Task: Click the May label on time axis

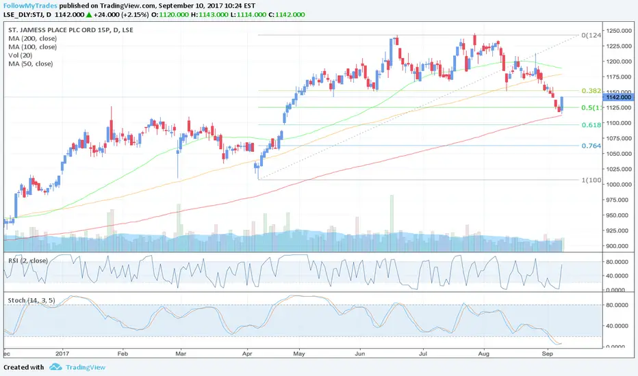Action: pyautogui.click(x=299, y=353)
